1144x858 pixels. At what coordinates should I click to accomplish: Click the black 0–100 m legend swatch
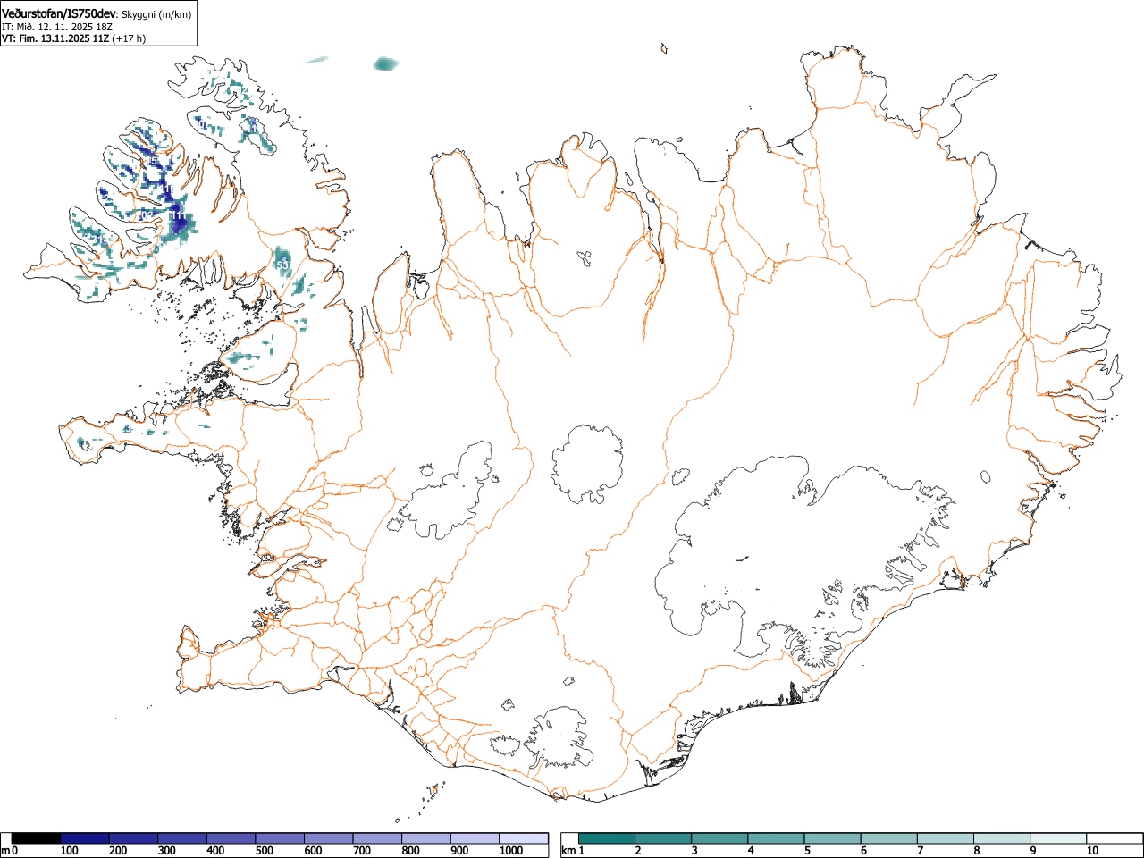37,838
